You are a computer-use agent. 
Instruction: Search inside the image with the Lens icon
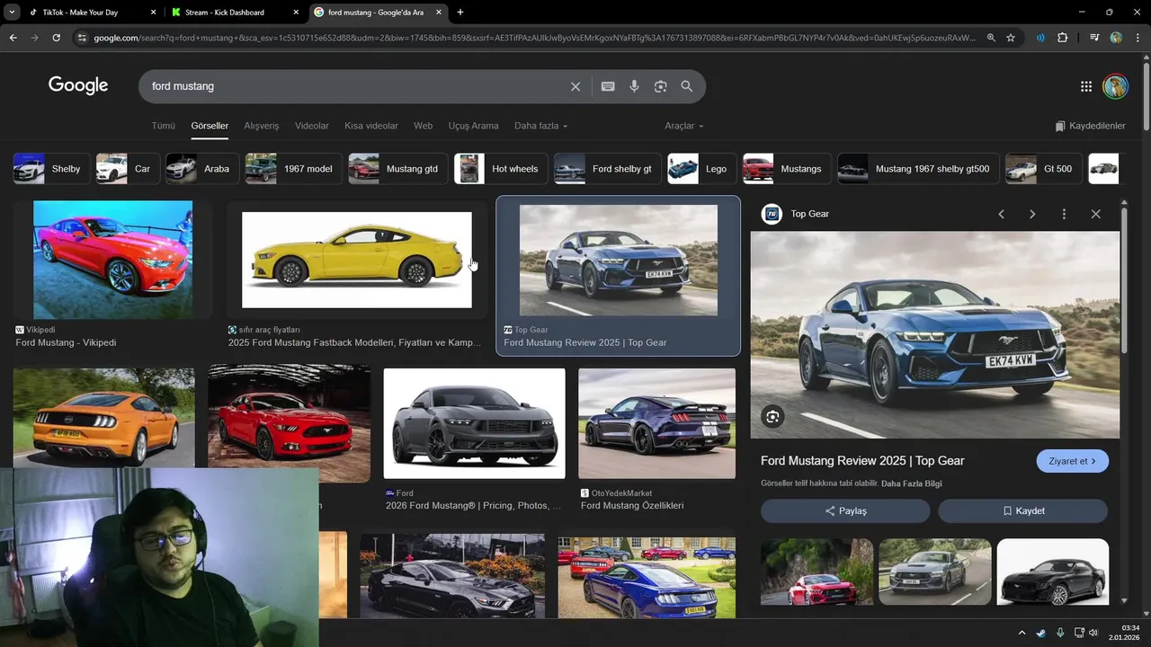tap(772, 416)
